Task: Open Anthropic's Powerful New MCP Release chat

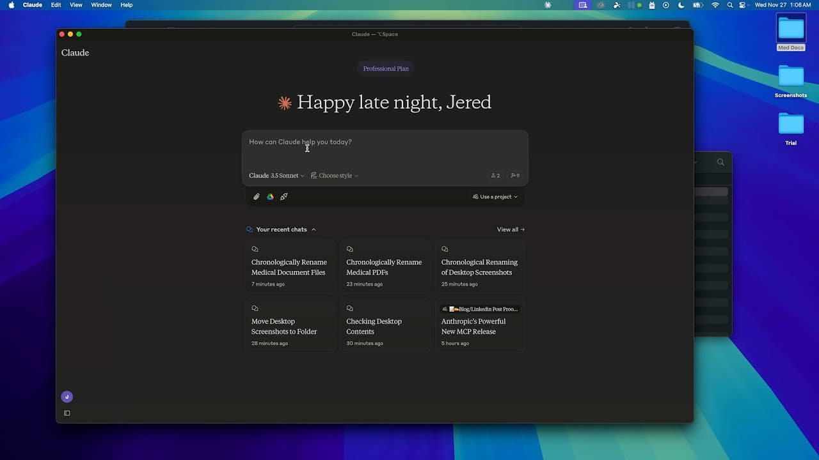Action: [481, 326]
